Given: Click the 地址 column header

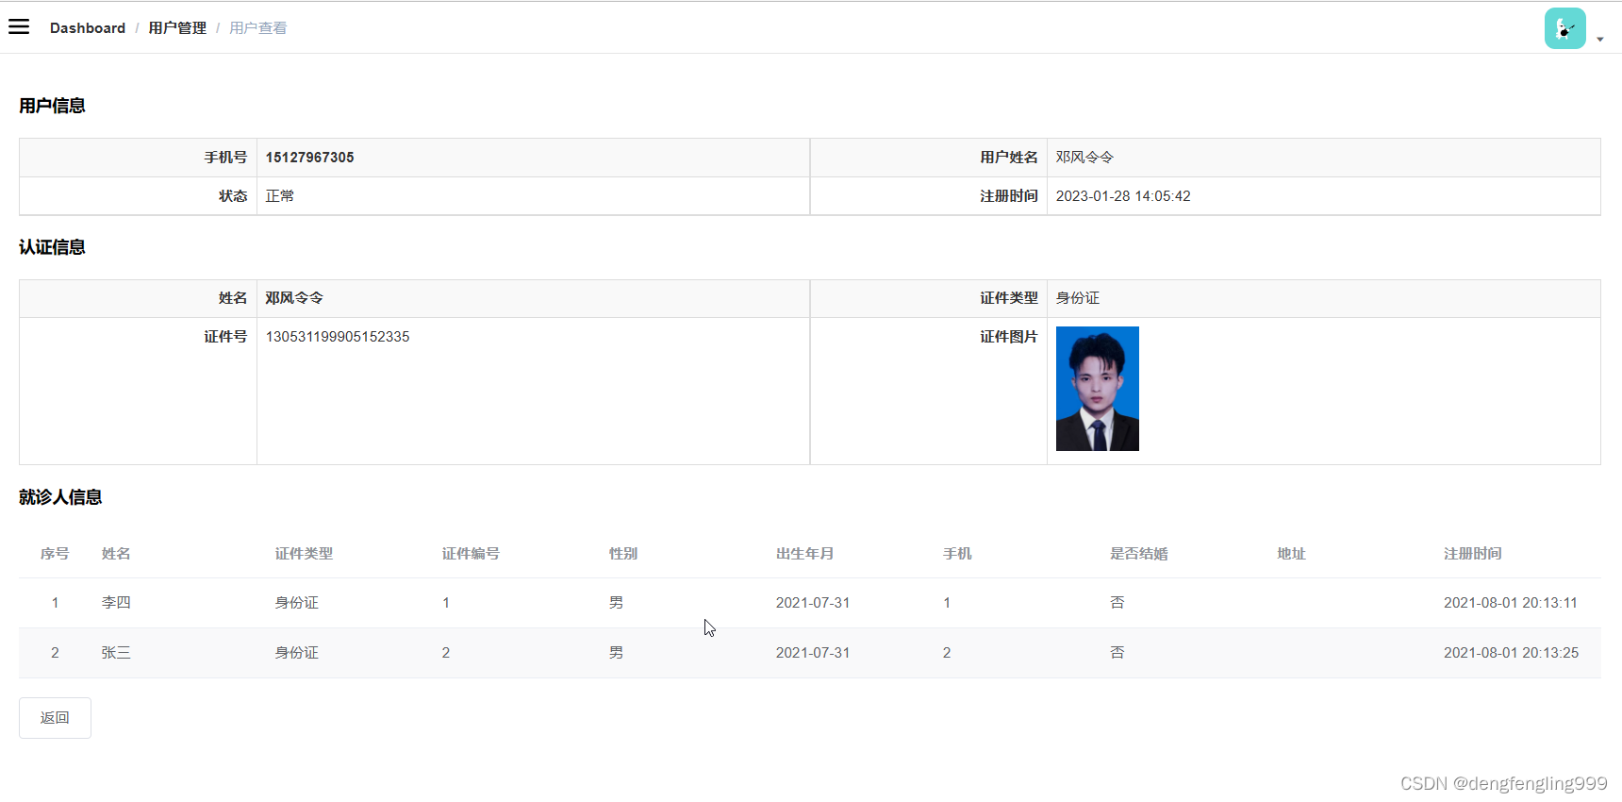Looking at the screenshot, I should (1291, 554).
